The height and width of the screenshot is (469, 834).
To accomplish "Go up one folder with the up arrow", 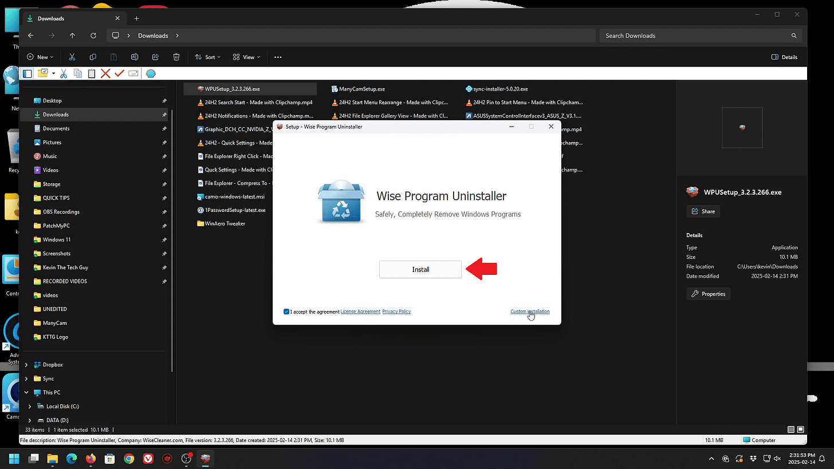I will tap(72, 36).
